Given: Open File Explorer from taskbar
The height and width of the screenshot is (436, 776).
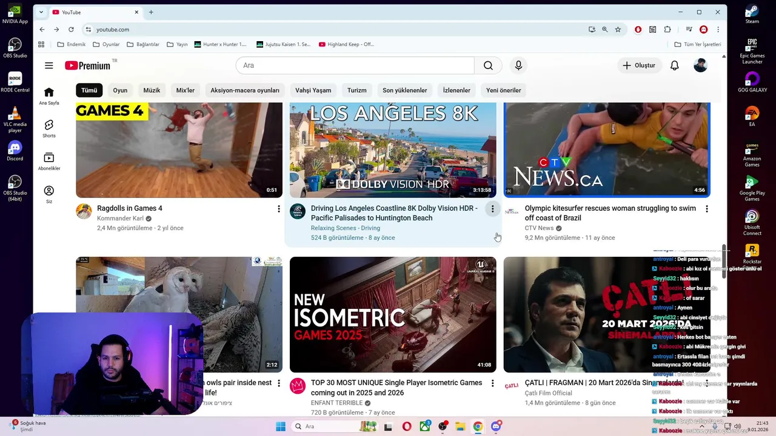Looking at the screenshot, I should point(460,426).
